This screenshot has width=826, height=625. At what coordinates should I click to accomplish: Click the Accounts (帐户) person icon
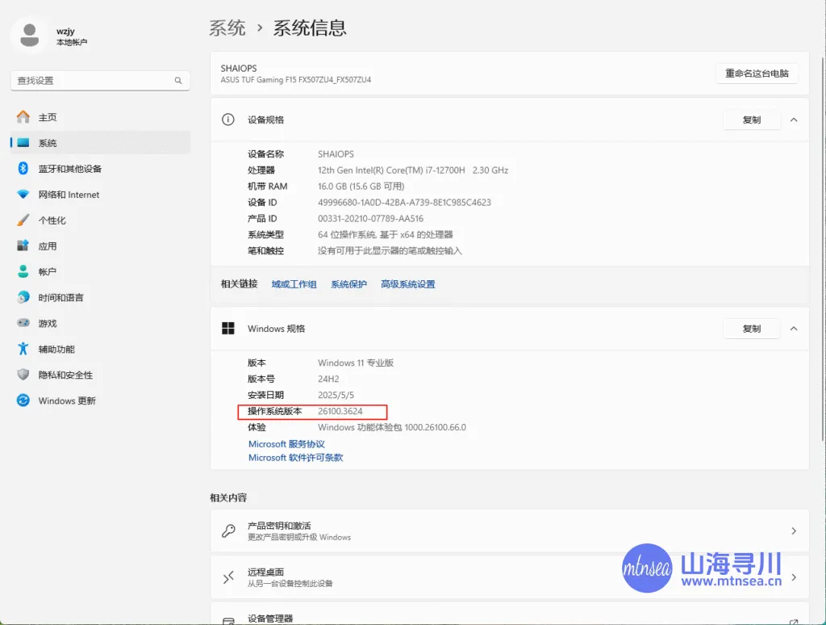pyautogui.click(x=23, y=271)
